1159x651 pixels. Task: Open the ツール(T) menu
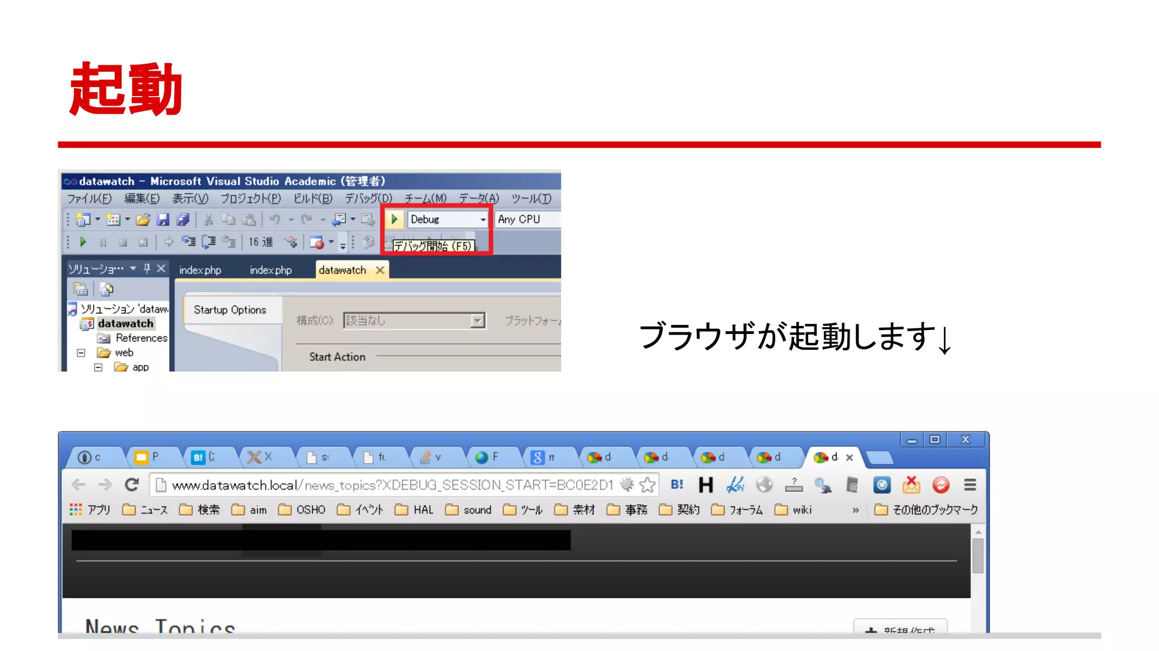(x=531, y=198)
